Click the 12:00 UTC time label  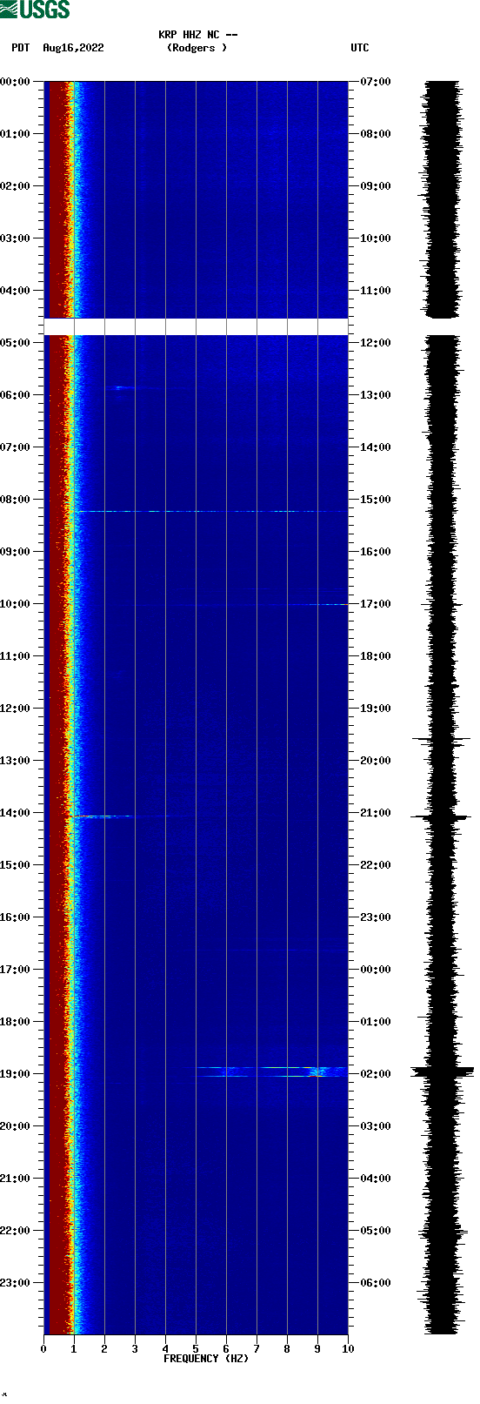376,343
